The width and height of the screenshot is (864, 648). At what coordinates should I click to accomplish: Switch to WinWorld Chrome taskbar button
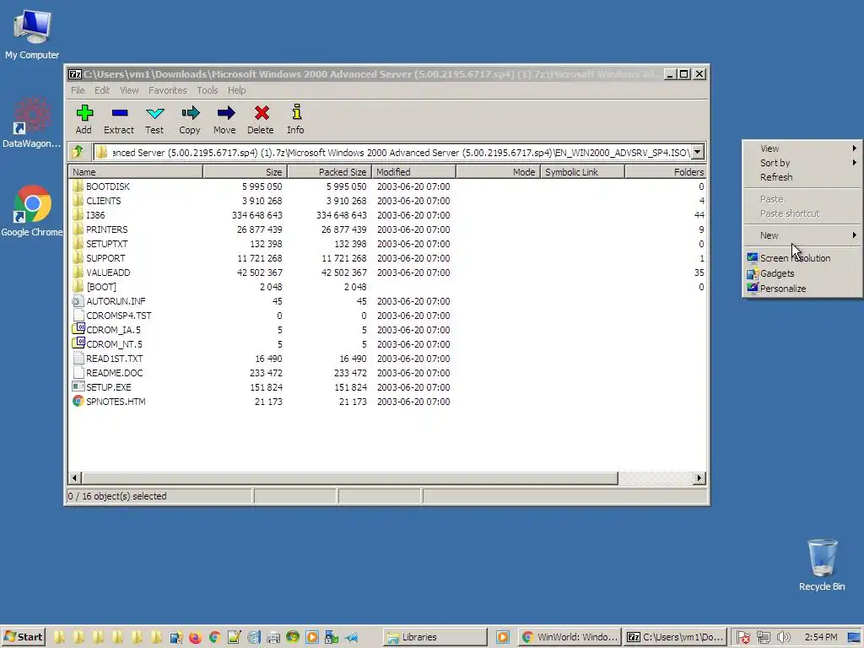point(570,637)
